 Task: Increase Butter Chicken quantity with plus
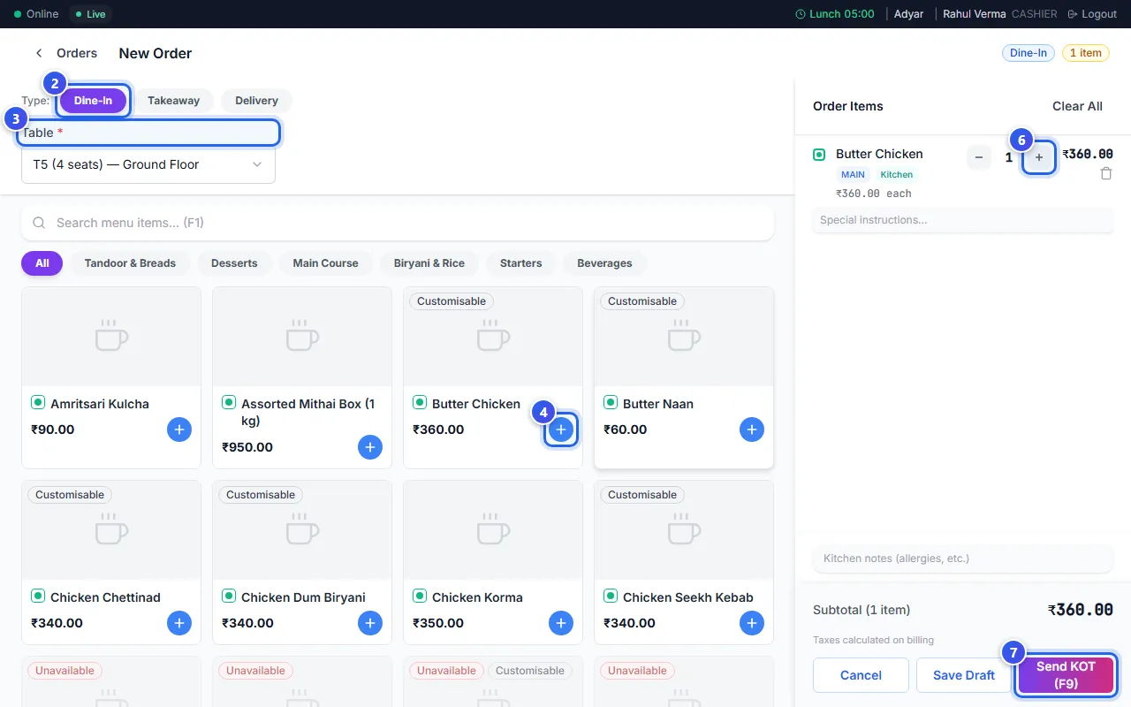1039,158
